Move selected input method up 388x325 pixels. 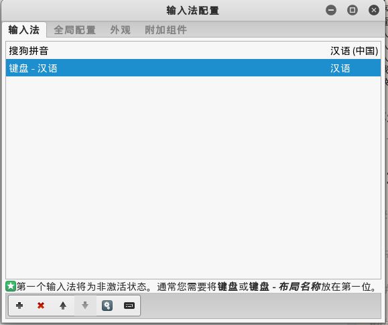[x=63, y=306]
